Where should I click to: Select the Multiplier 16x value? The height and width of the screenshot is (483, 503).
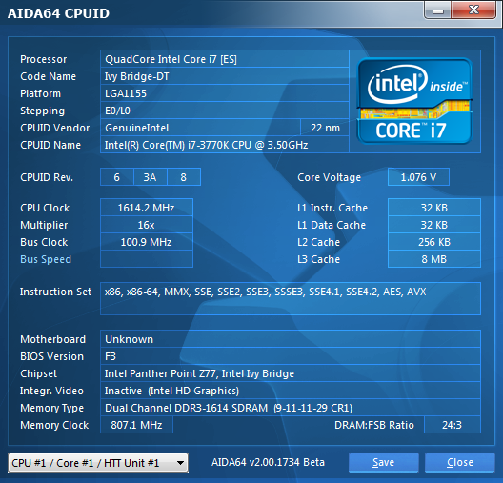(x=147, y=225)
